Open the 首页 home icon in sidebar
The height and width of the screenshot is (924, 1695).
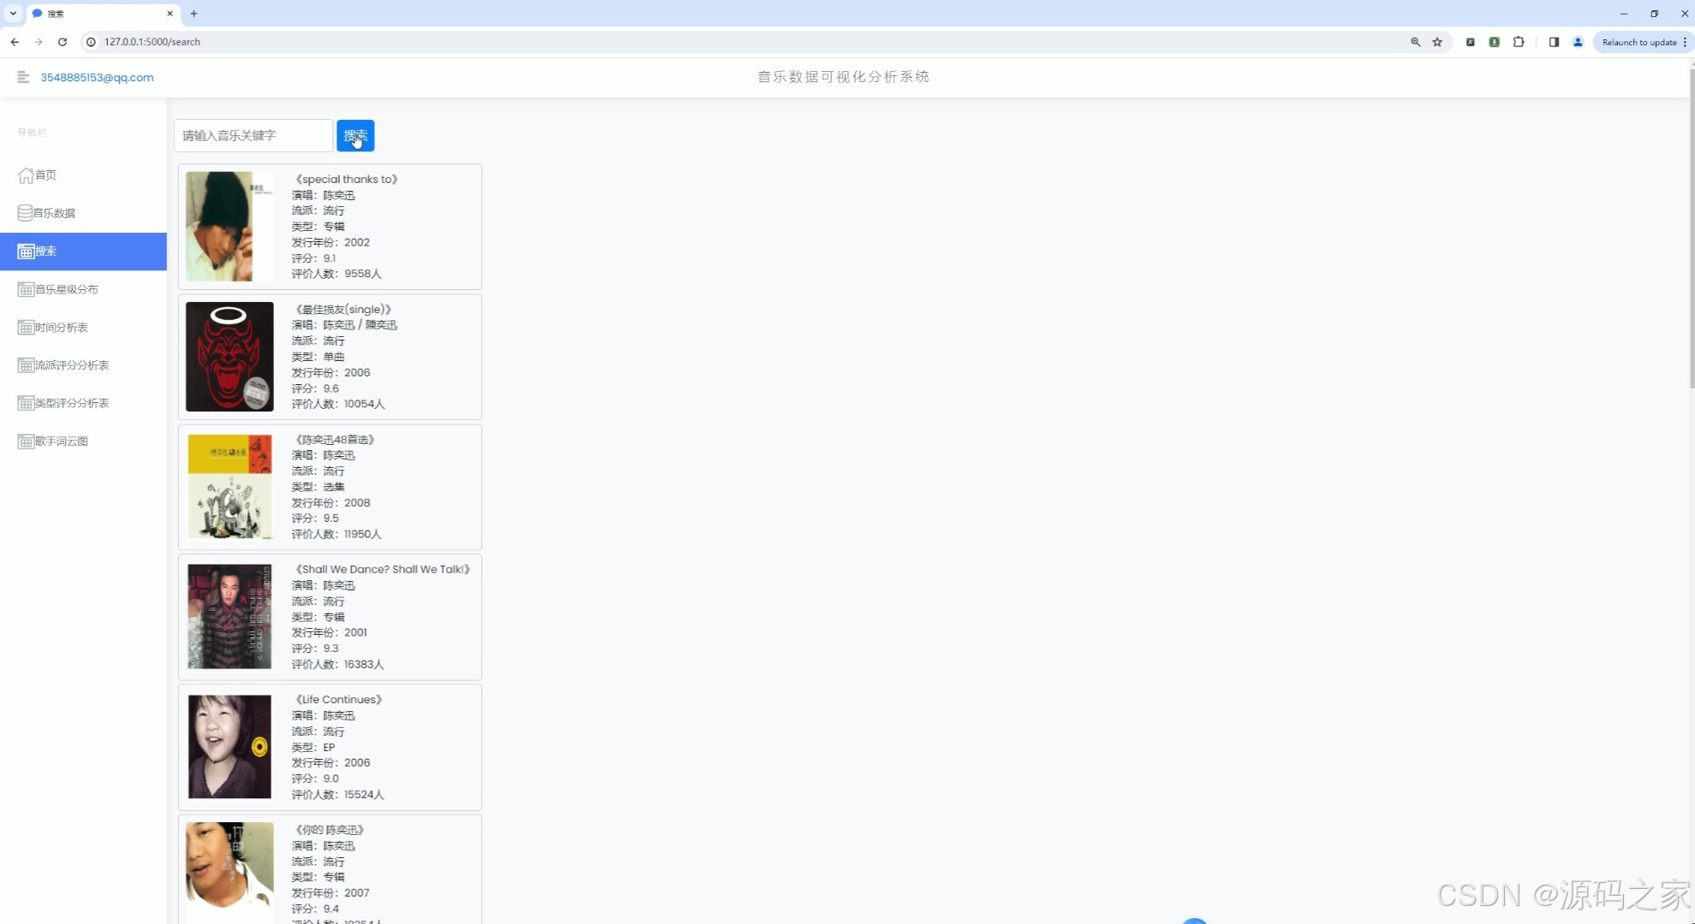26,175
